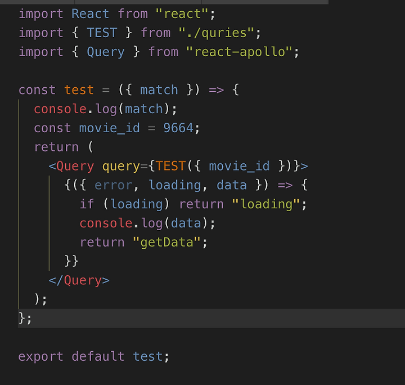
Task: Click the React identifier in first import
Action: tap(91, 14)
